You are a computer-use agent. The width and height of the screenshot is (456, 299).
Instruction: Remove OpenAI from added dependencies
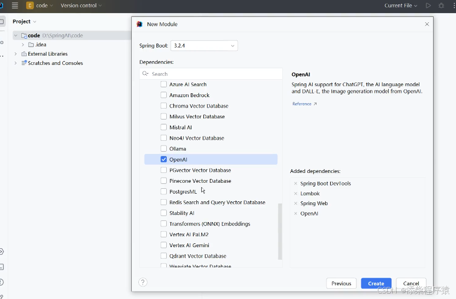(295, 213)
